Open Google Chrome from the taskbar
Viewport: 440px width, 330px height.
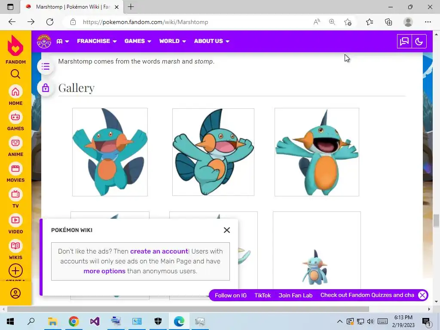73,321
